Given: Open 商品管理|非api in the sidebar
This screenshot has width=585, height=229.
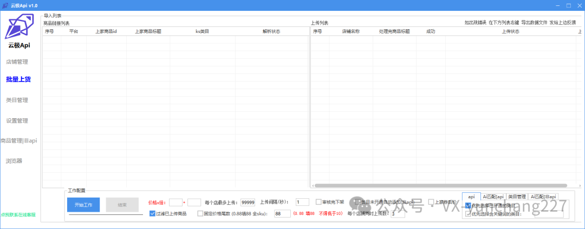Looking at the screenshot, I should [18, 140].
